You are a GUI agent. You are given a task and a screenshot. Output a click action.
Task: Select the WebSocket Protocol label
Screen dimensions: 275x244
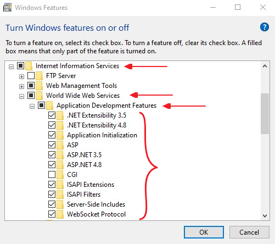click(96, 214)
